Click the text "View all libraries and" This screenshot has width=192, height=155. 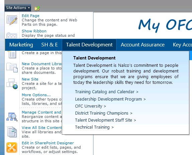point(41,132)
